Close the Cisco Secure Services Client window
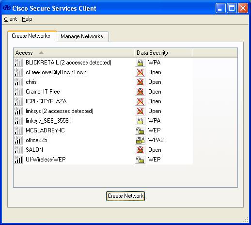 click(243, 8)
